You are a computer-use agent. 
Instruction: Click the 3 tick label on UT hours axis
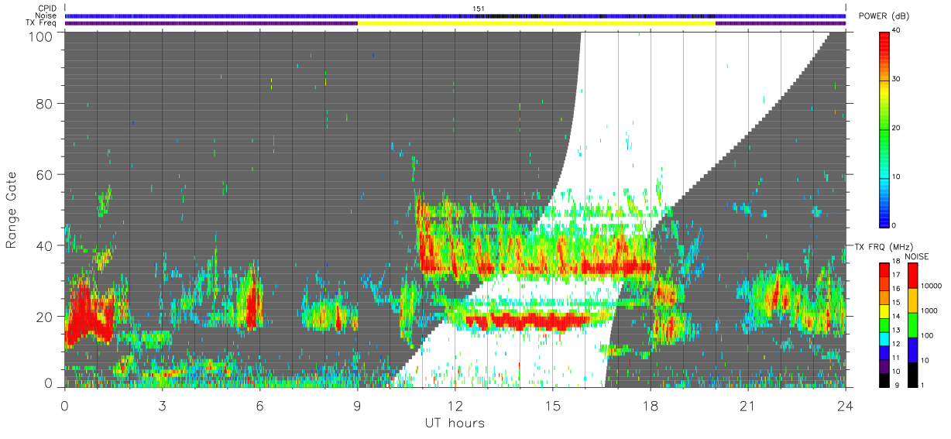[x=162, y=406]
